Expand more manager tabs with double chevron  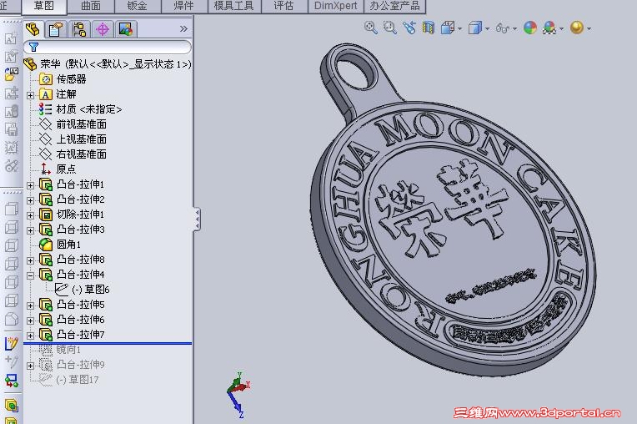click(x=183, y=29)
